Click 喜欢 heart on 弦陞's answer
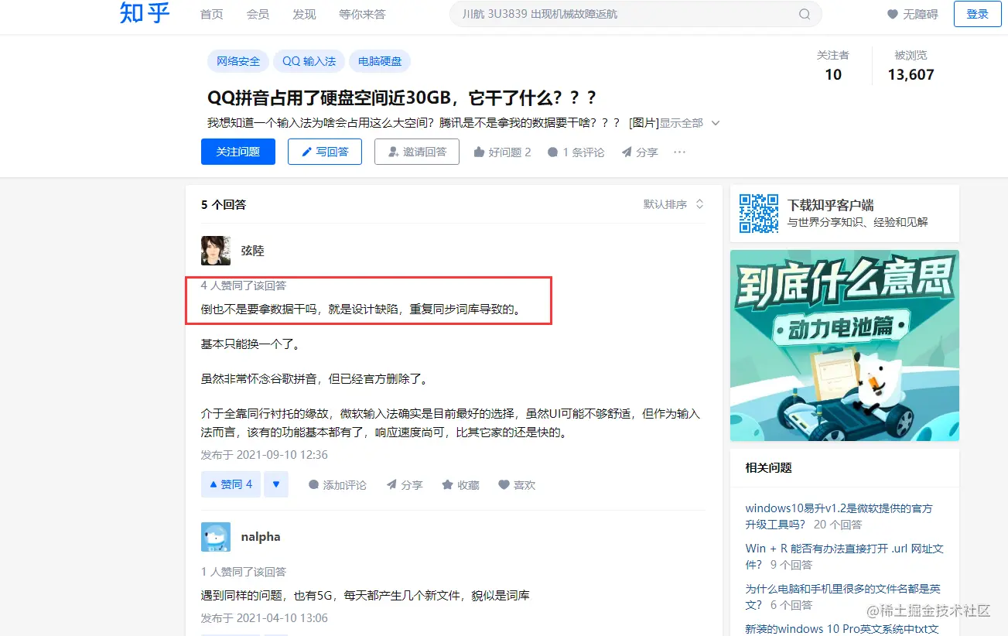The height and width of the screenshot is (636, 1008). pyautogui.click(x=517, y=485)
